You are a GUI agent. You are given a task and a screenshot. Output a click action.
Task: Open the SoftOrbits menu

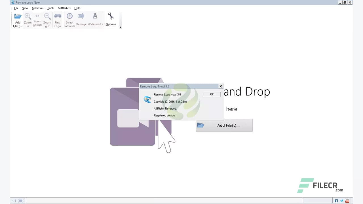tap(64, 8)
